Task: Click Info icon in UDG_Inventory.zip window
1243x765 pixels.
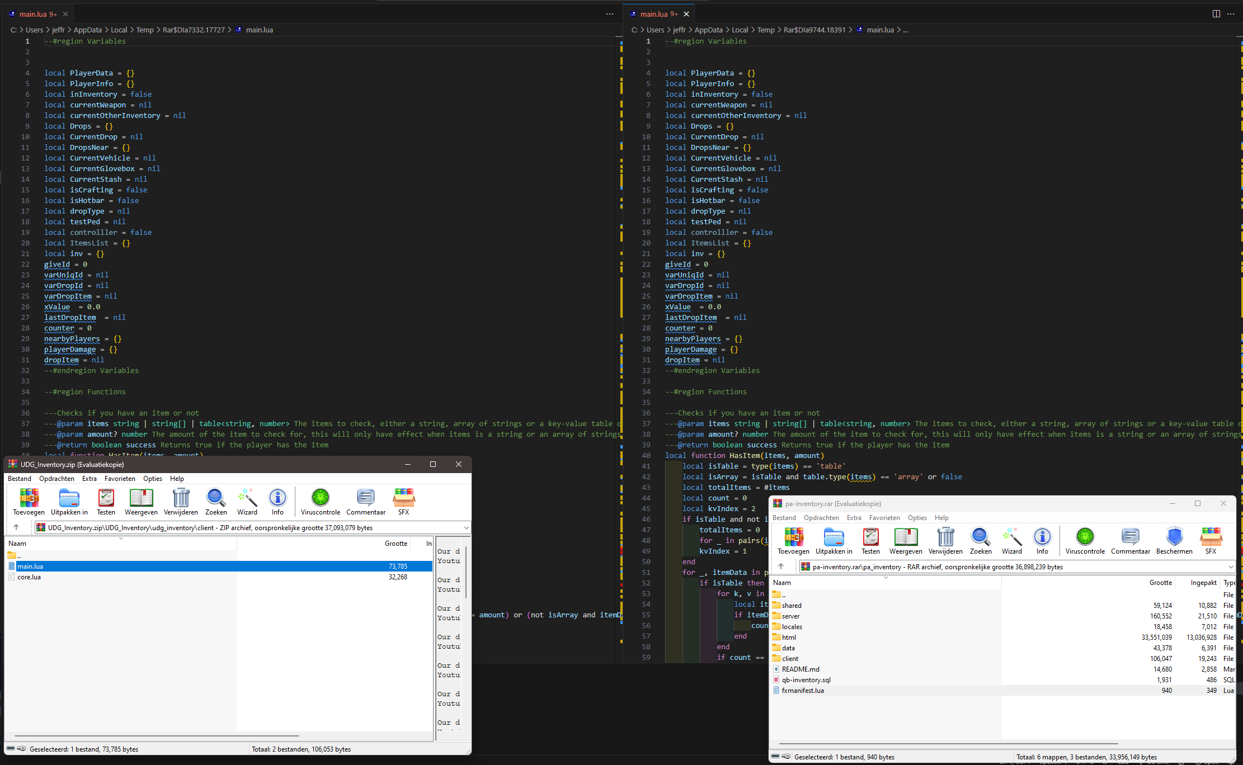Action: click(x=277, y=497)
